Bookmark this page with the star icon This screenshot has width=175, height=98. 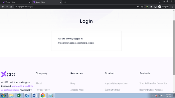pyautogui.click(x=142, y=7)
